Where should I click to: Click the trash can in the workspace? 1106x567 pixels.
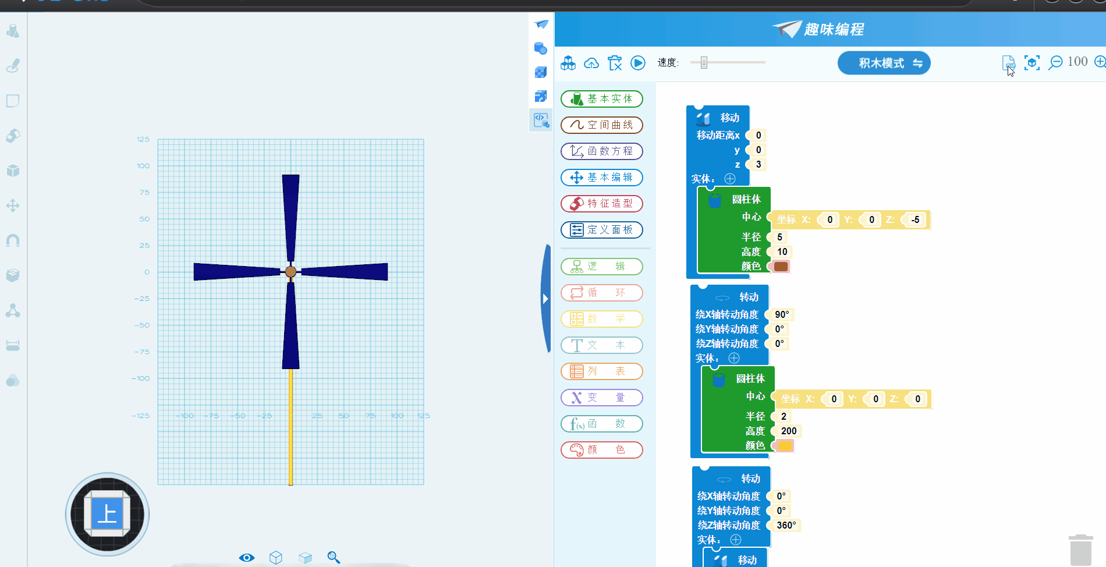pyautogui.click(x=1080, y=550)
